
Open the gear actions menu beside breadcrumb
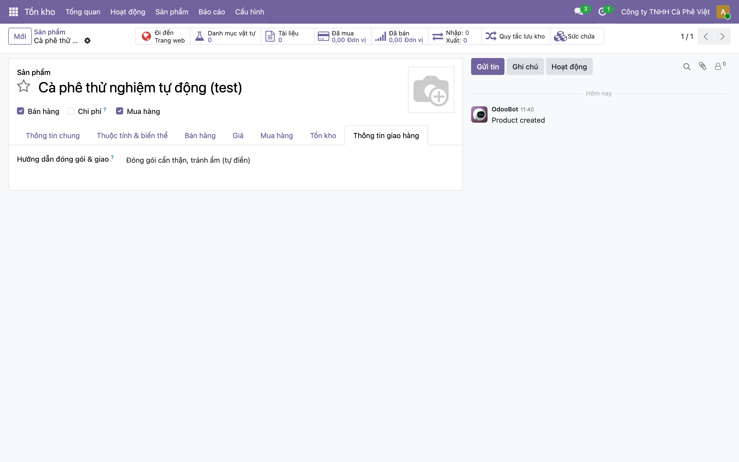[87, 41]
